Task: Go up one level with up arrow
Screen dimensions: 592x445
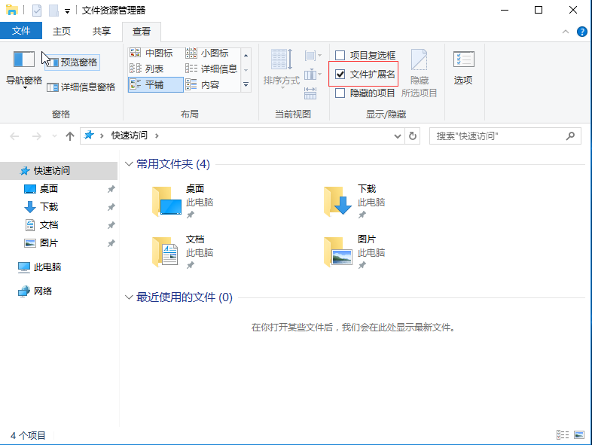Action: point(70,136)
